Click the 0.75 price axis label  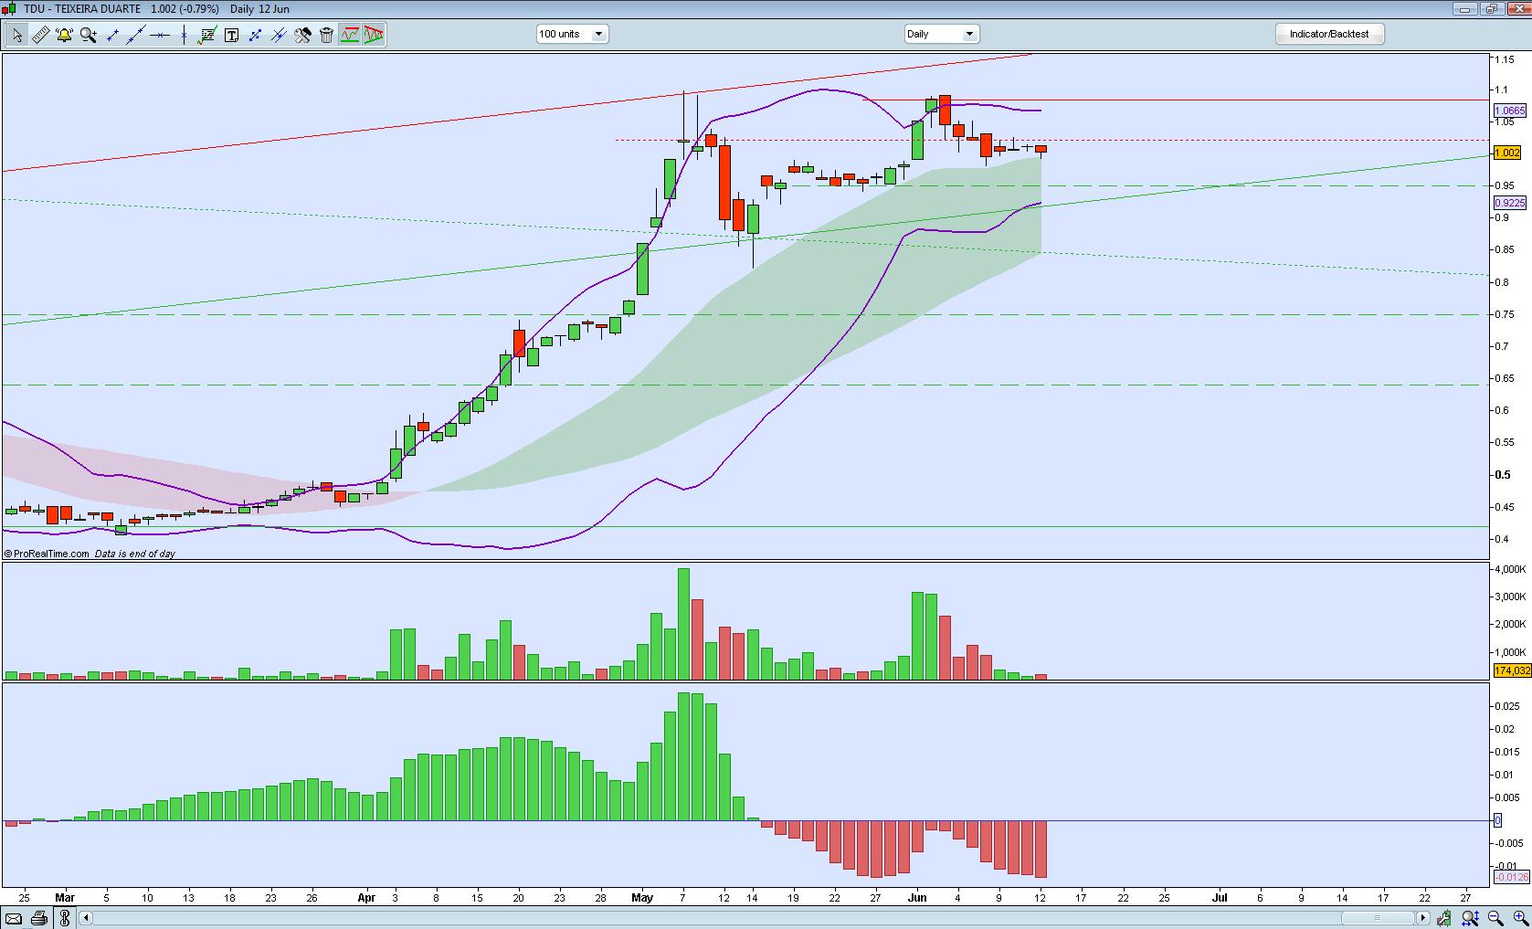pyautogui.click(x=1504, y=314)
